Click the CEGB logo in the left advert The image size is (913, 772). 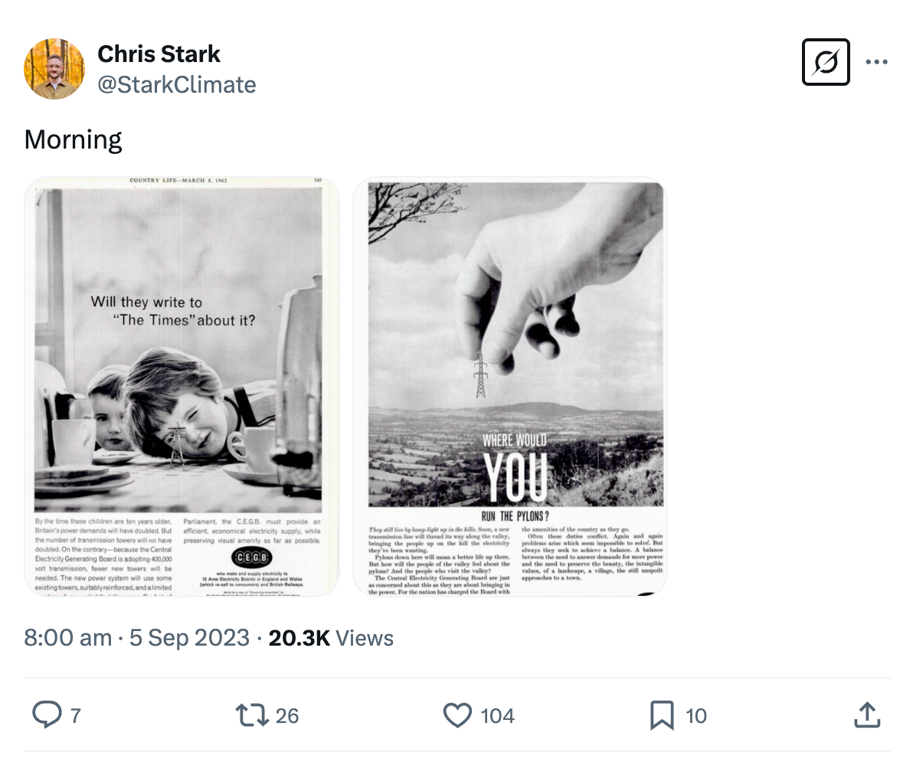[252, 557]
